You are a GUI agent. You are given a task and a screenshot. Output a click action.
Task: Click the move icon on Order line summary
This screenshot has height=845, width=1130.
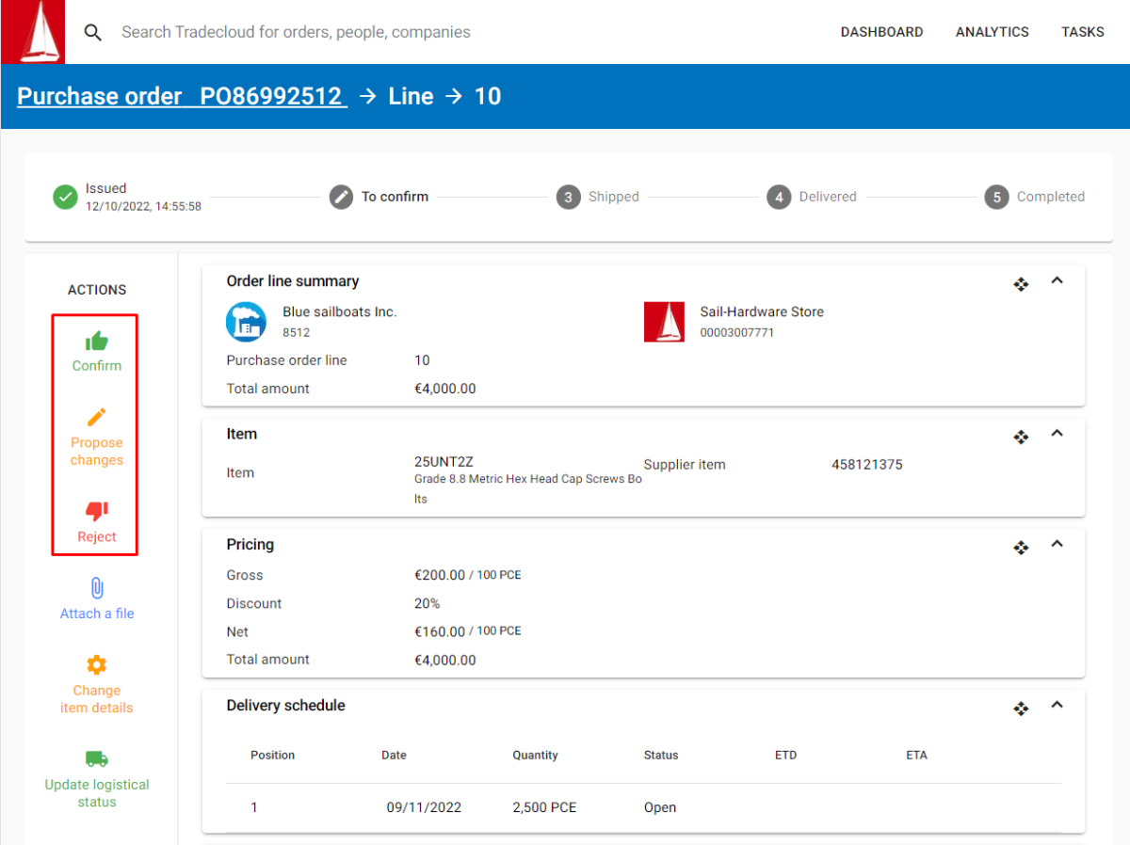[x=1021, y=284]
